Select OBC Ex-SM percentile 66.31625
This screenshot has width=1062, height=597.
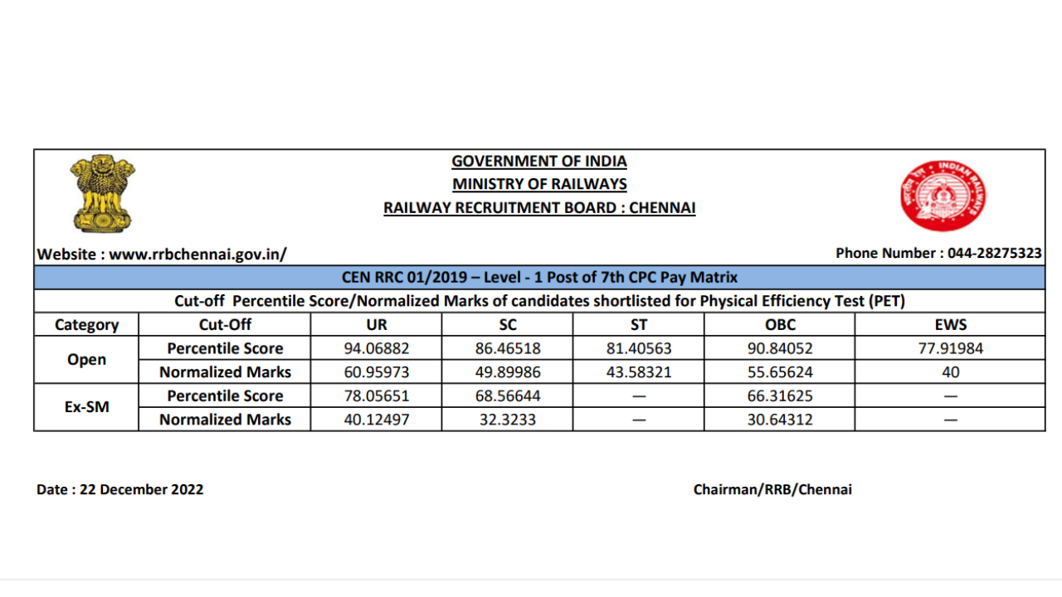(x=779, y=396)
